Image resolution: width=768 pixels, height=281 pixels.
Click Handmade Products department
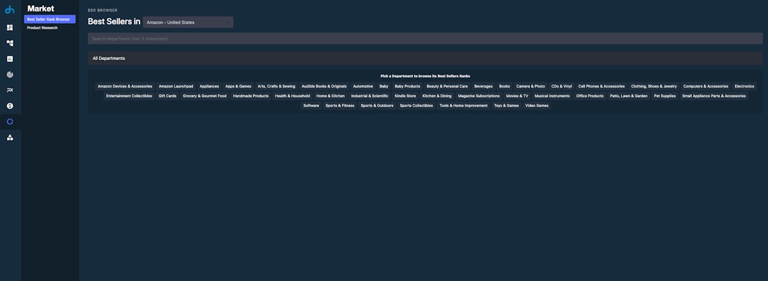pyautogui.click(x=251, y=96)
